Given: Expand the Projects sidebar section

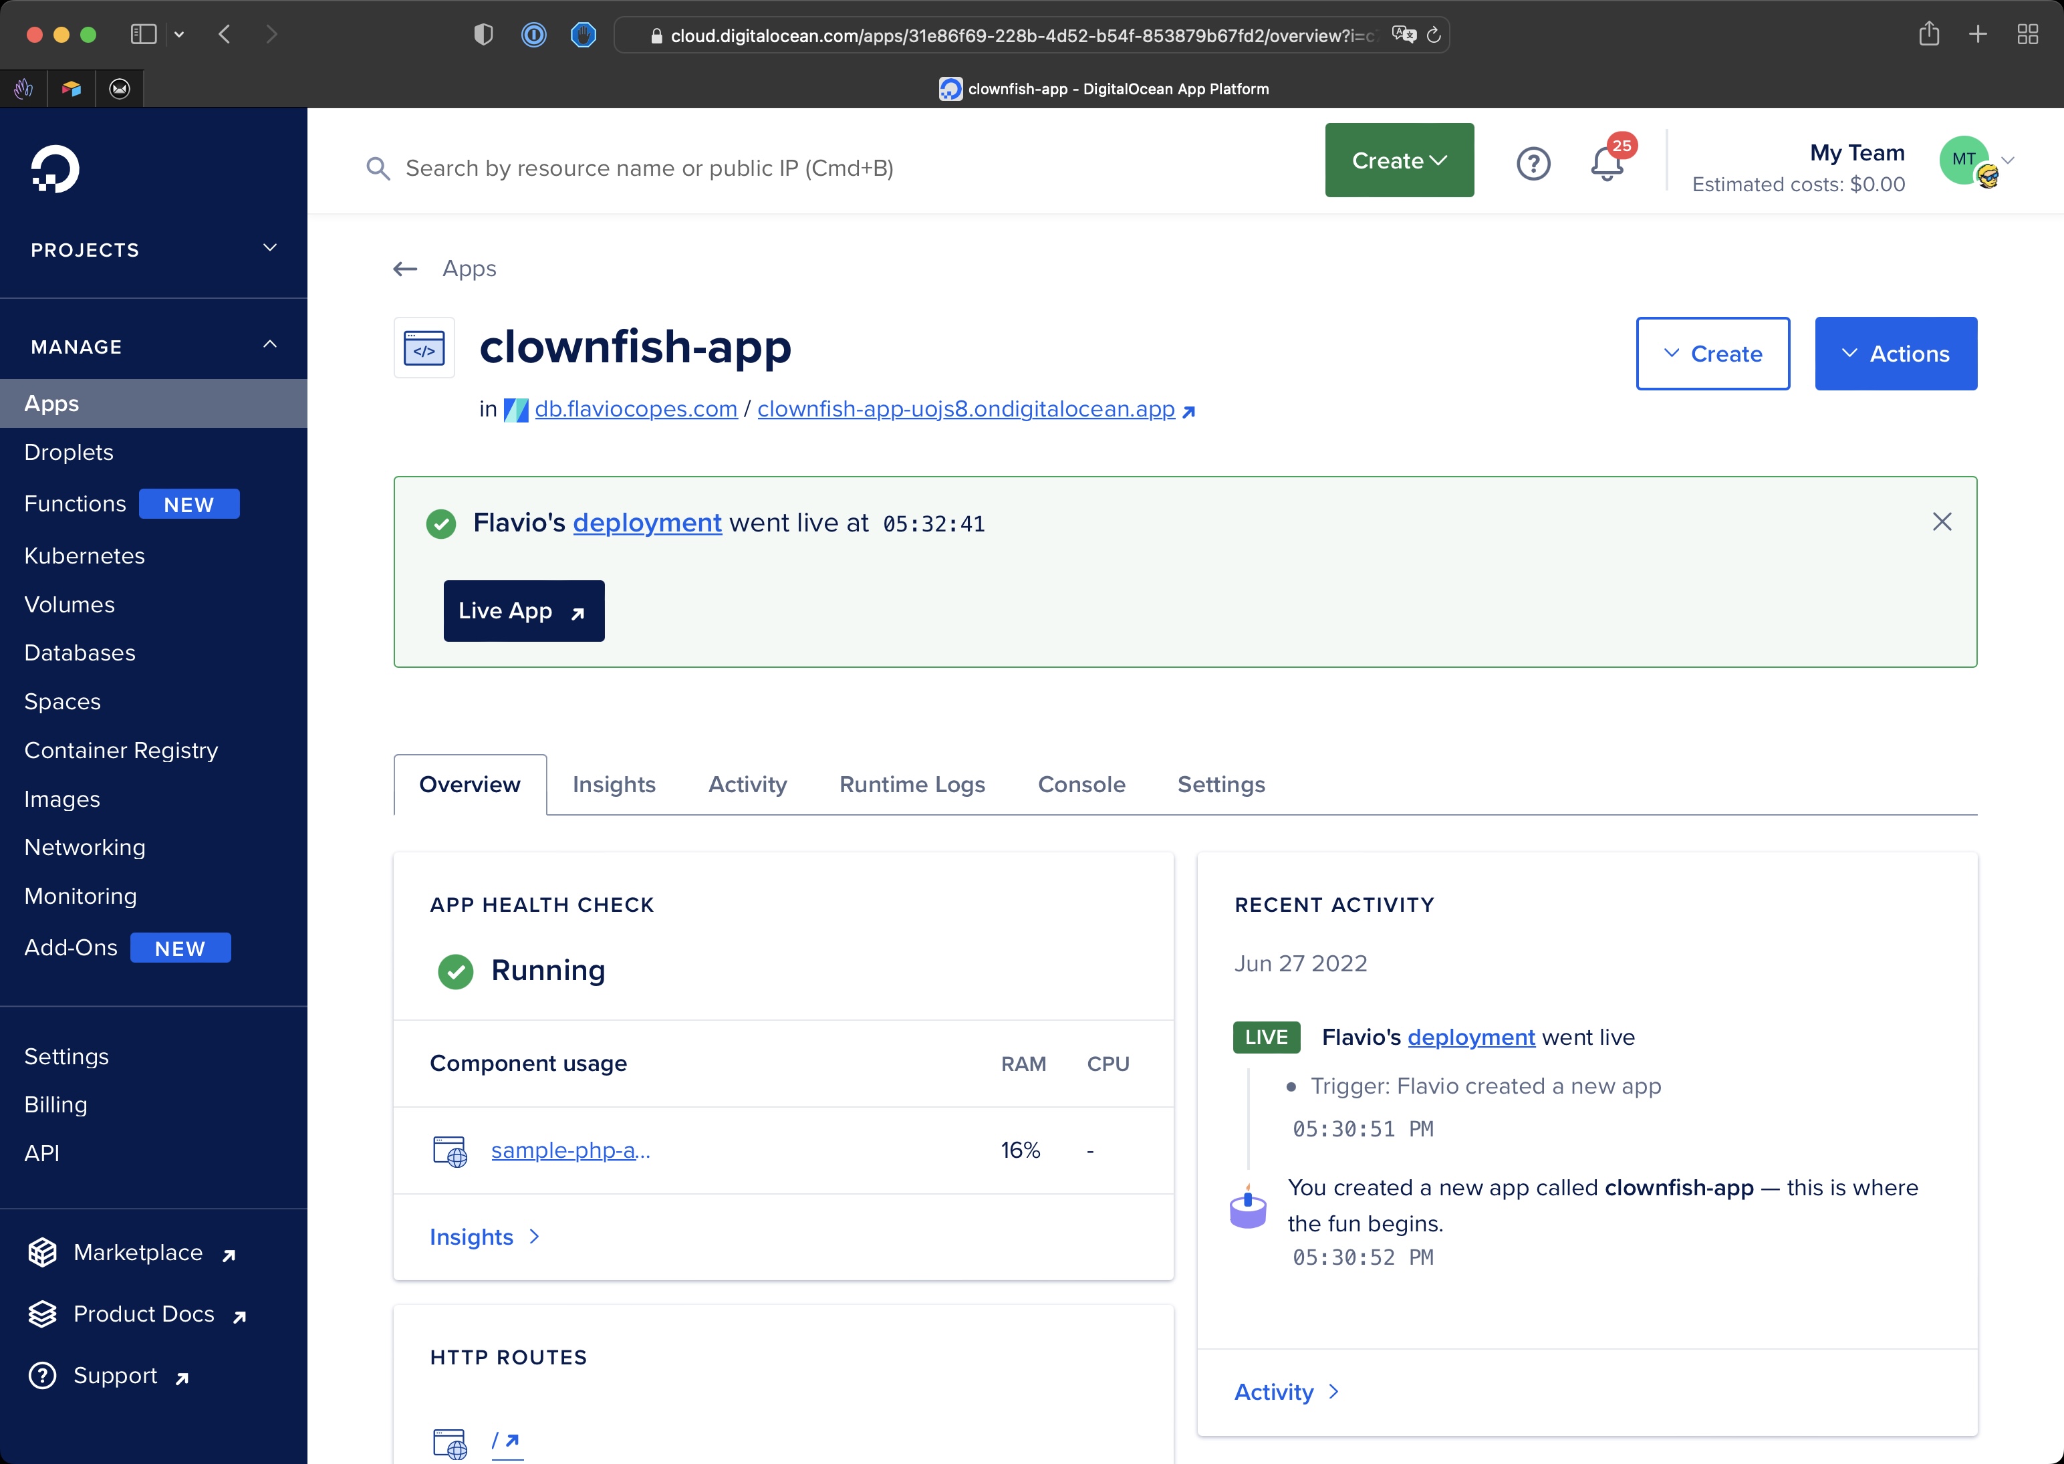Looking at the screenshot, I should [x=269, y=248].
